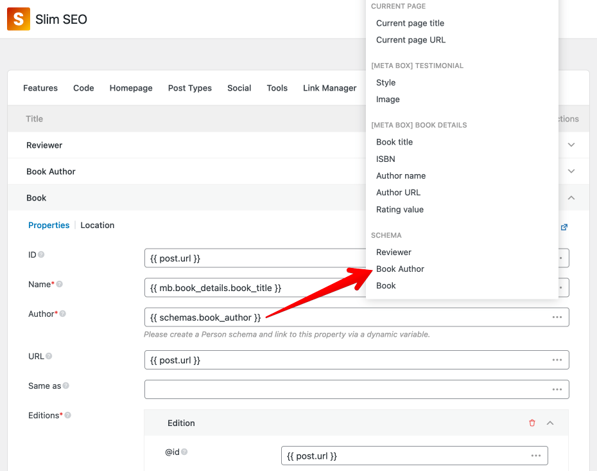Expand the Reviewer schema row

pyautogui.click(x=571, y=145)
